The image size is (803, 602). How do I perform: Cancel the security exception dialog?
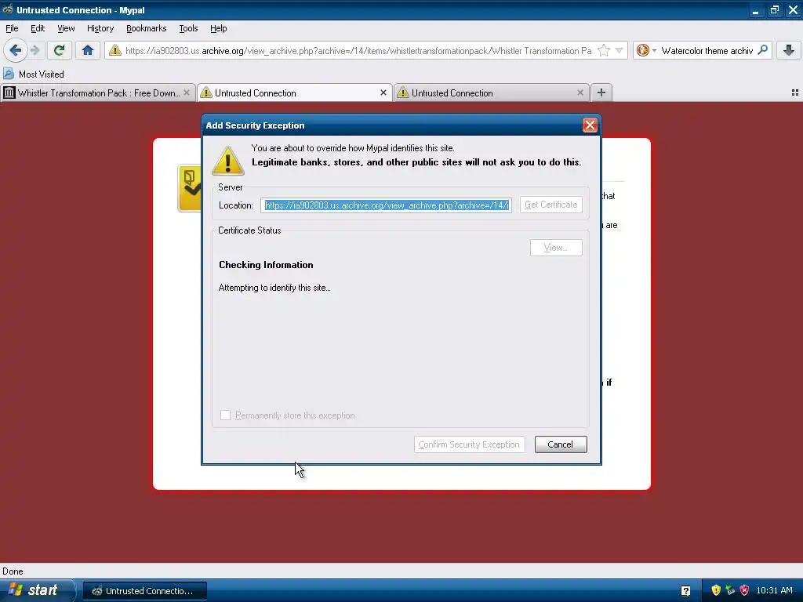tap(561, 444)
